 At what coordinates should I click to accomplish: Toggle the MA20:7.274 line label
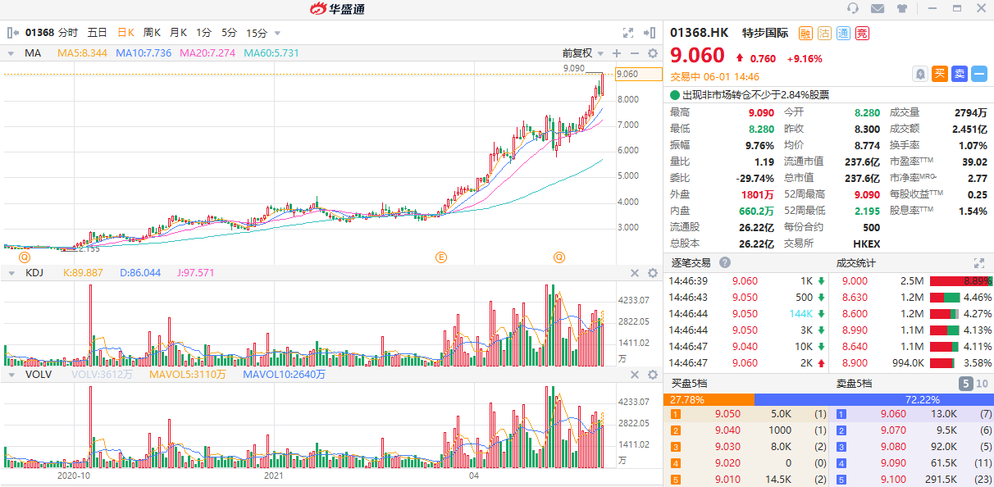pyautogui.click(x=207, y=53)
